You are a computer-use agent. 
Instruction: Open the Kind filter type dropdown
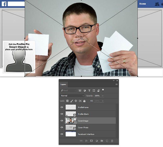click(69, 90)
